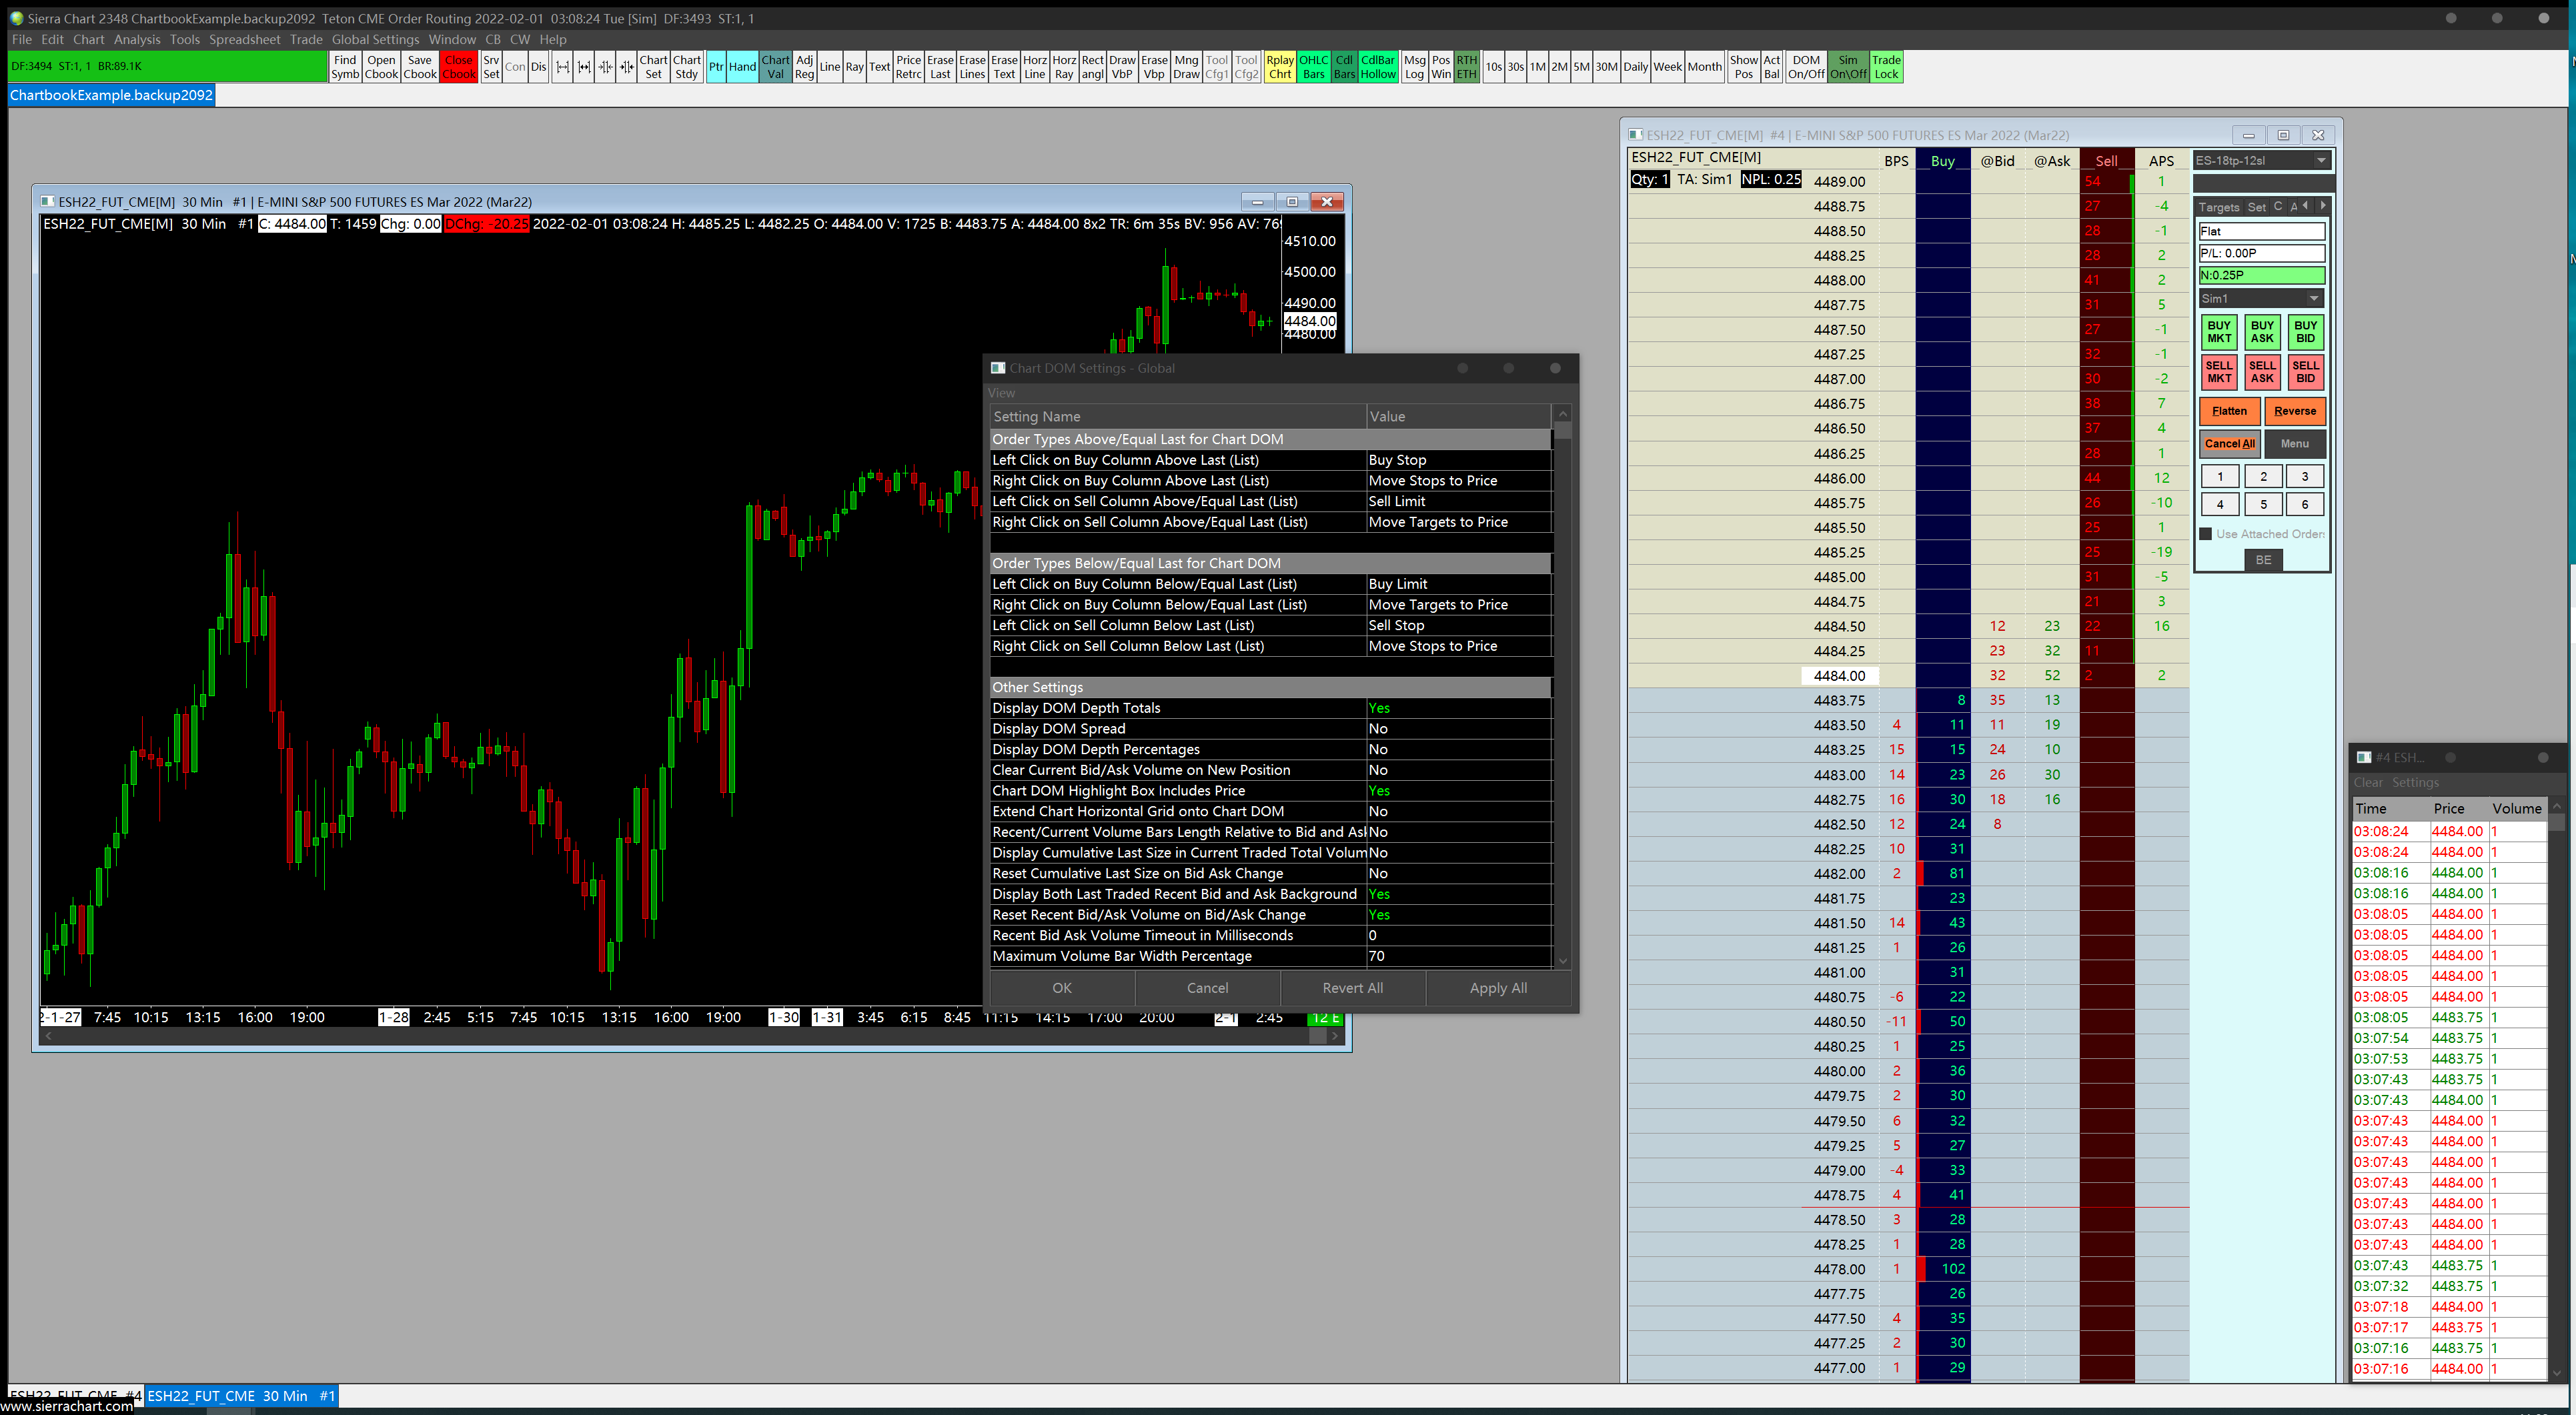Expand the Sim1 trade account dropdown
The image size is (2576, 1415).
(x=2313, y=299)
